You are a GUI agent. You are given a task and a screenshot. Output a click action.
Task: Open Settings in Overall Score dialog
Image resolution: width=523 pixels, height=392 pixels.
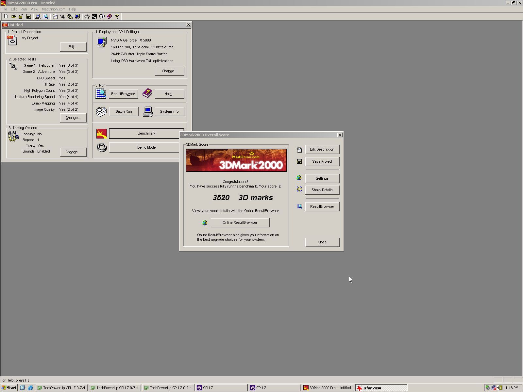coord(322,178)
